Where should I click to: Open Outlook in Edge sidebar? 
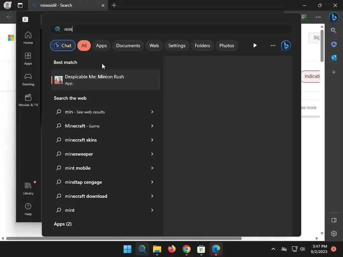334,58
